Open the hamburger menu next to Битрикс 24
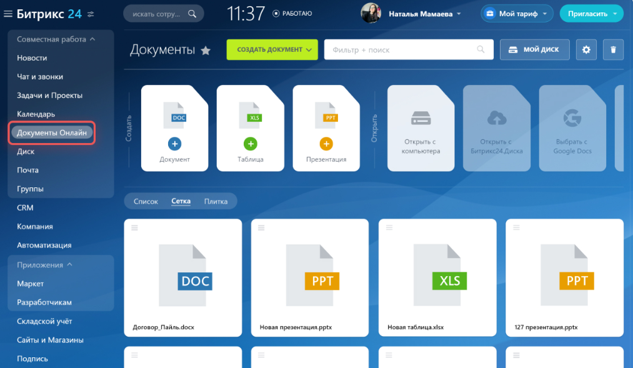Viewport: 633px width, 368px height. pyautogui.click(x=8, y=14)
